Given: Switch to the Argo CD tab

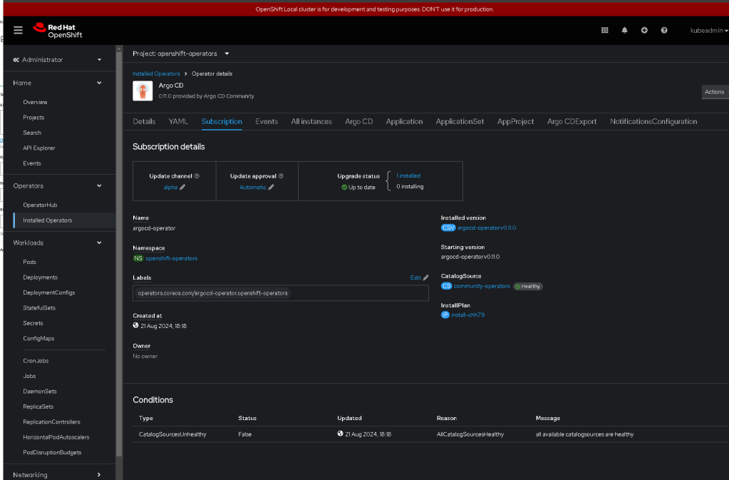Looking at the screenshot, I should [359, 121].
